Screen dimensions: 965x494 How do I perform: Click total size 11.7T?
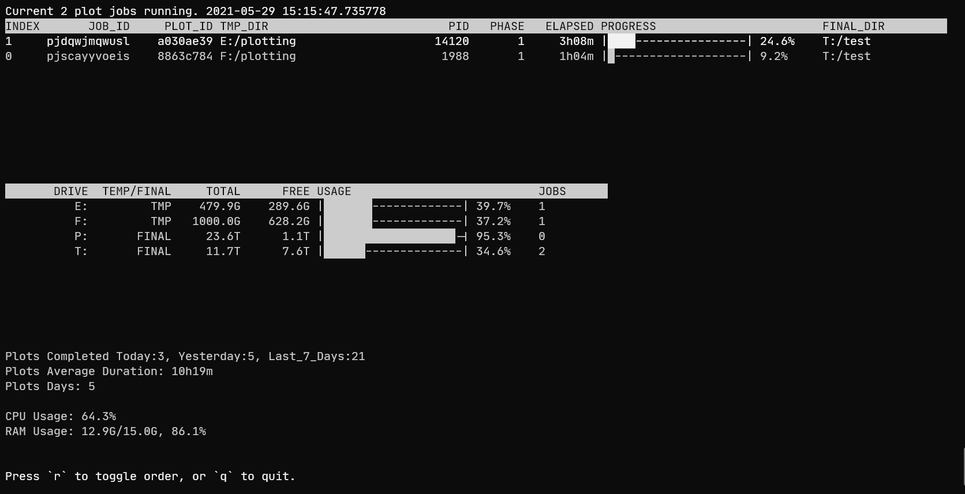(223, 251)
